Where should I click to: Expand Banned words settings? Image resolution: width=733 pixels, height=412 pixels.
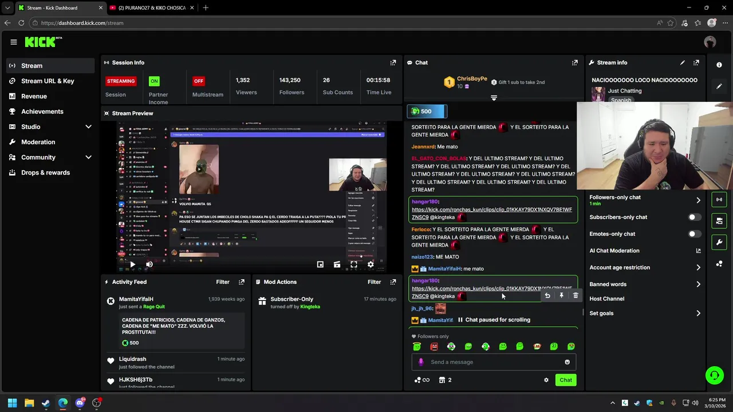[x=698, y=284]
